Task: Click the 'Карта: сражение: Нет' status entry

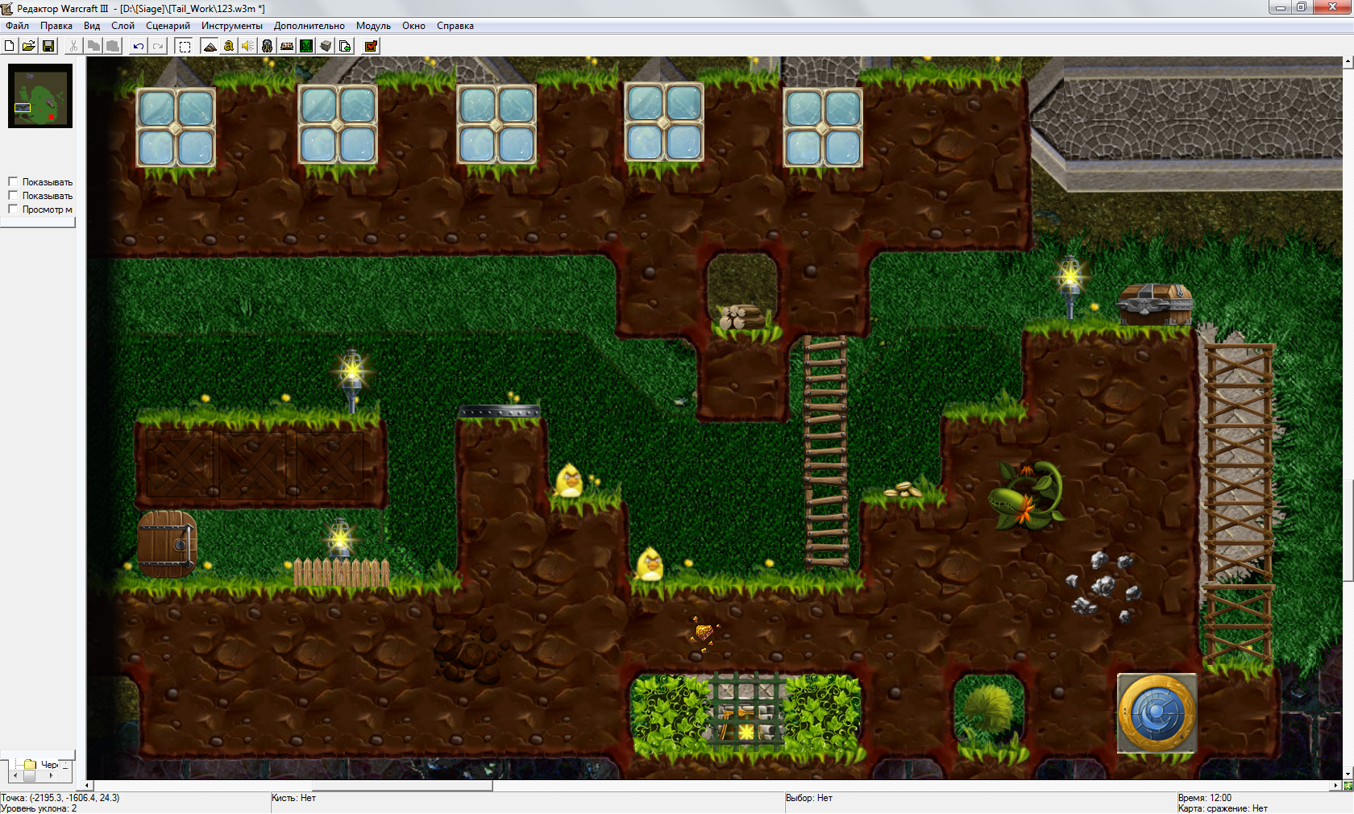Action: click(1223, 808)
